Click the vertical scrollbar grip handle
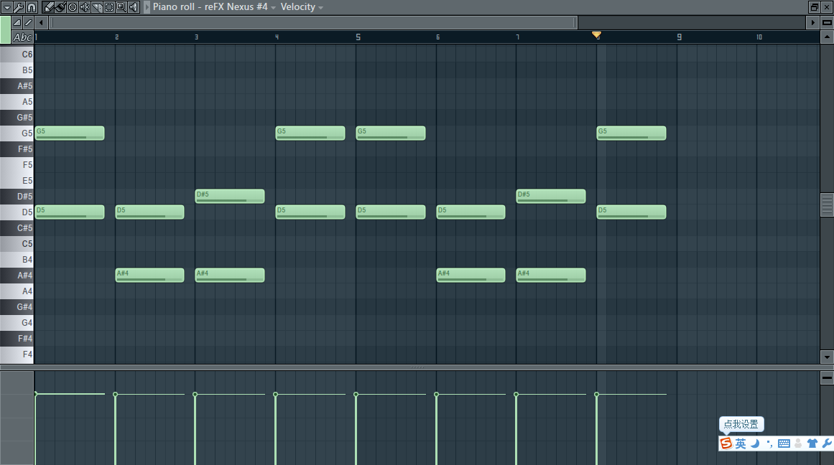The width and height of the screenshot is (834, 465). [x=827, y=205]
